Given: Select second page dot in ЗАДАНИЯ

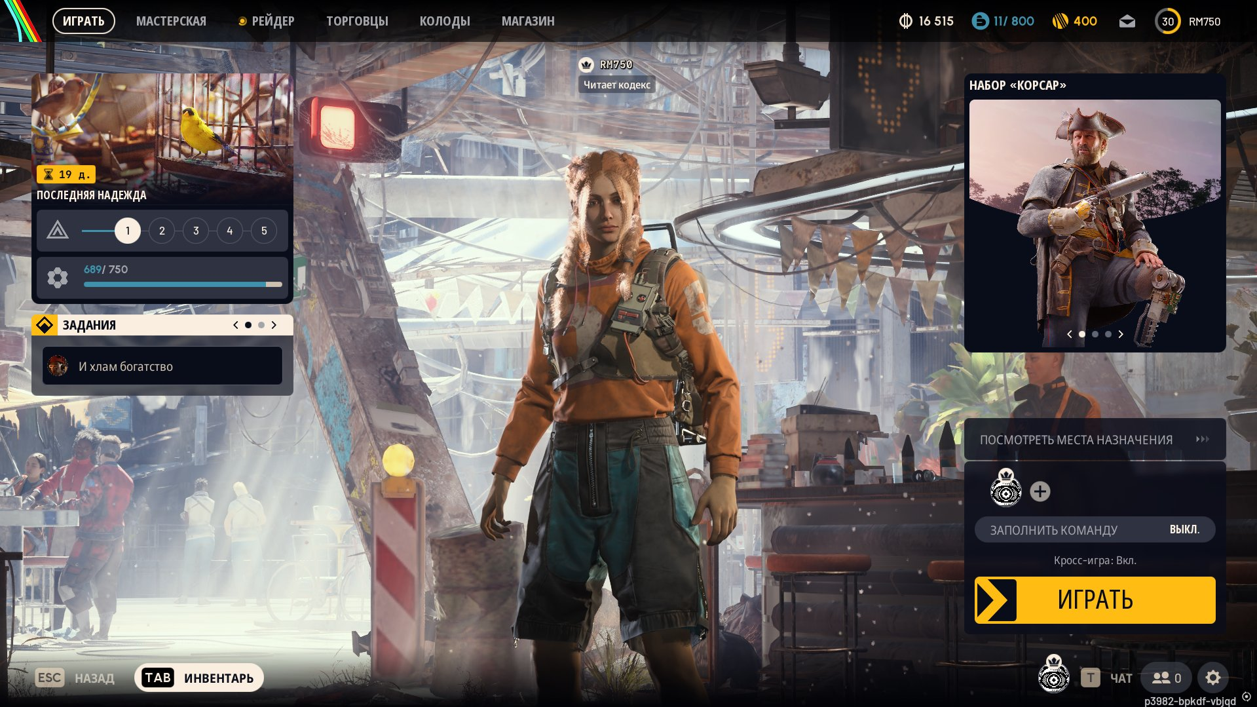Looking at the screenshot, I should (261, 325).
